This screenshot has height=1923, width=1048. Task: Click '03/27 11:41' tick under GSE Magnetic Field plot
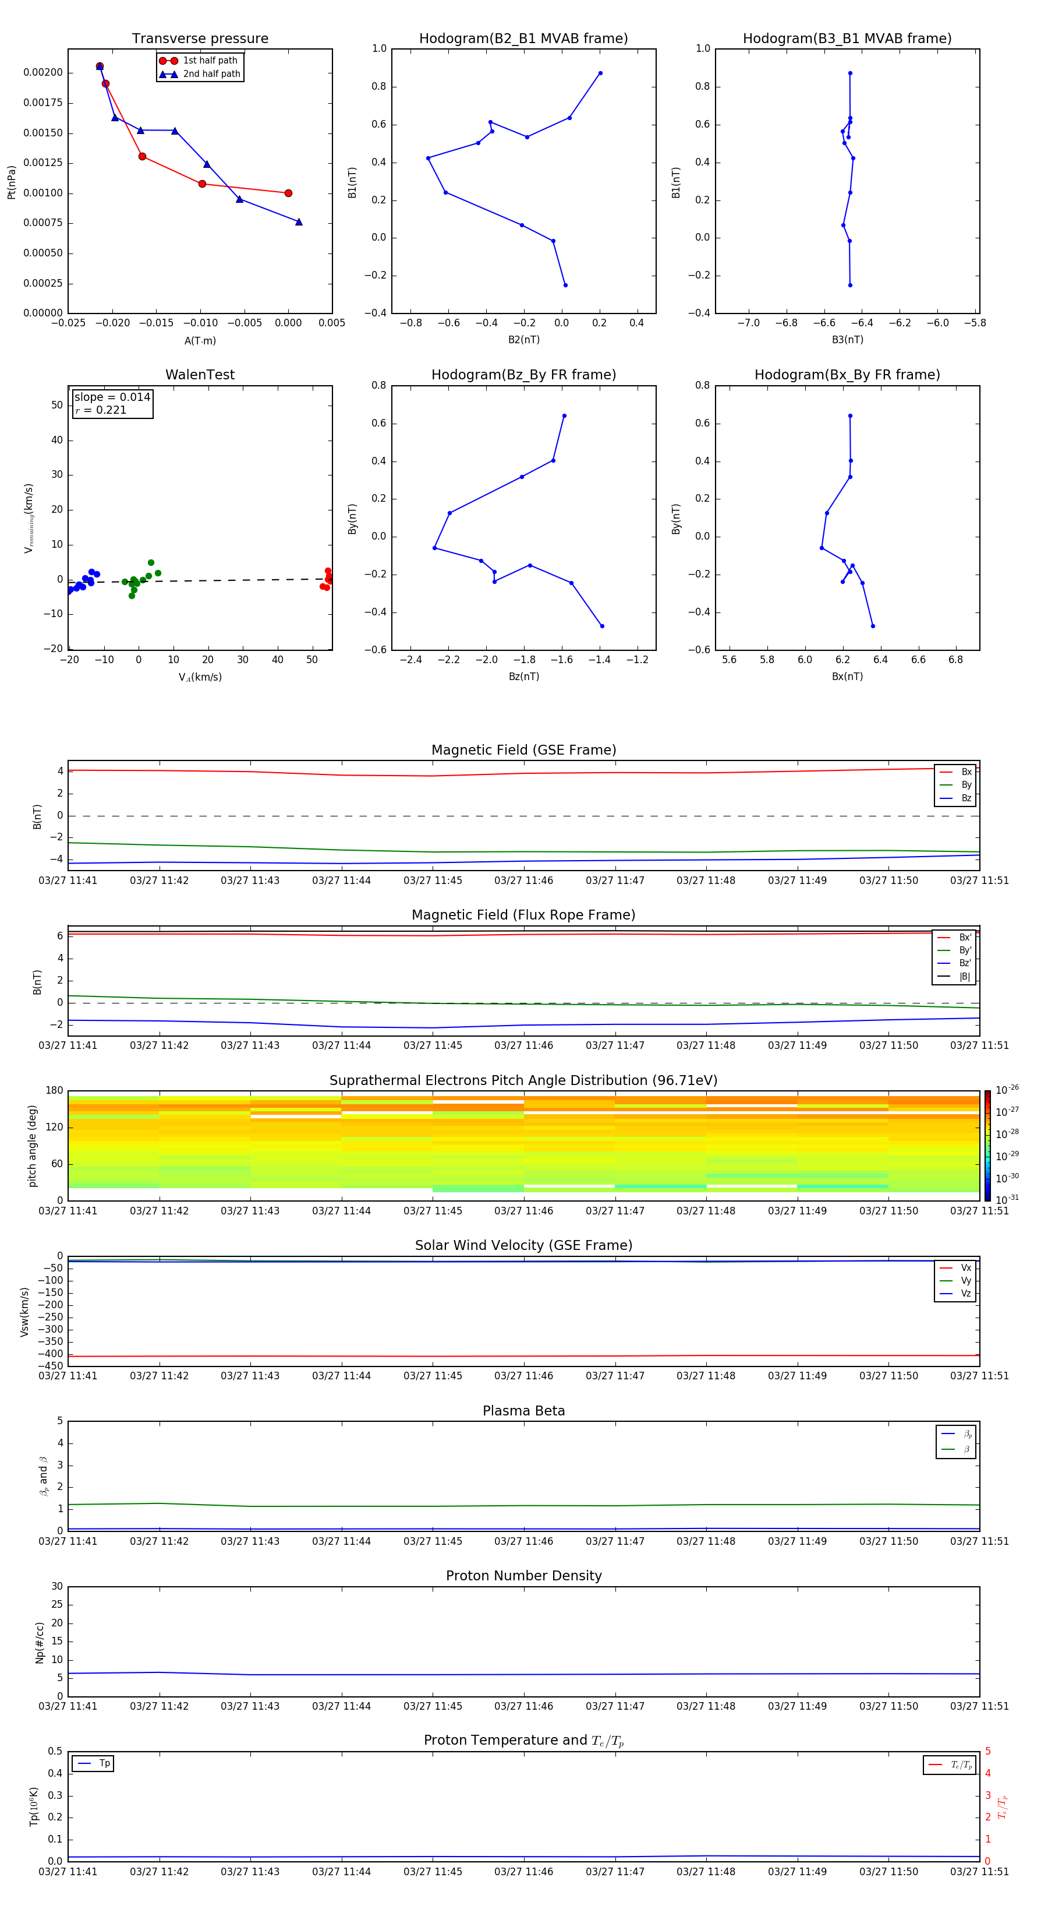[x=68, y=880]
